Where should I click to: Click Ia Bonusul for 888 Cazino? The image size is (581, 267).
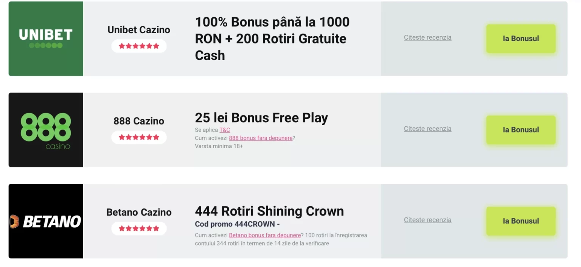click(x=521, y=130)
